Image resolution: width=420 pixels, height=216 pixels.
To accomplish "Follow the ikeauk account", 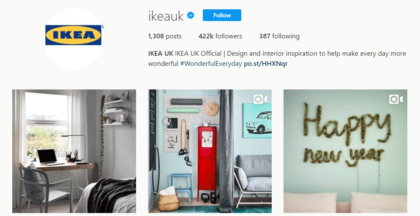I will (222, 15).
